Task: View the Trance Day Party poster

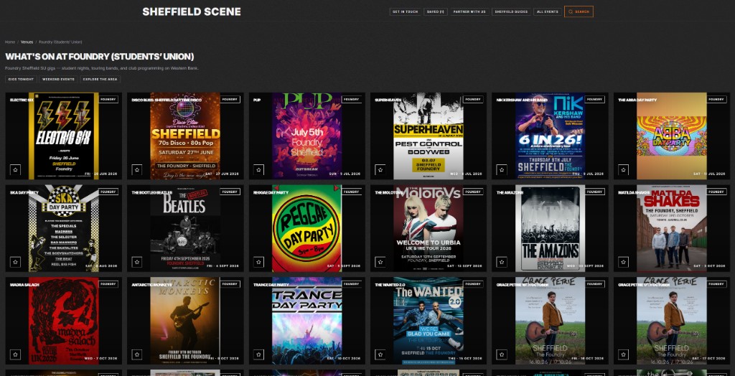Action: tap(307, 321)
